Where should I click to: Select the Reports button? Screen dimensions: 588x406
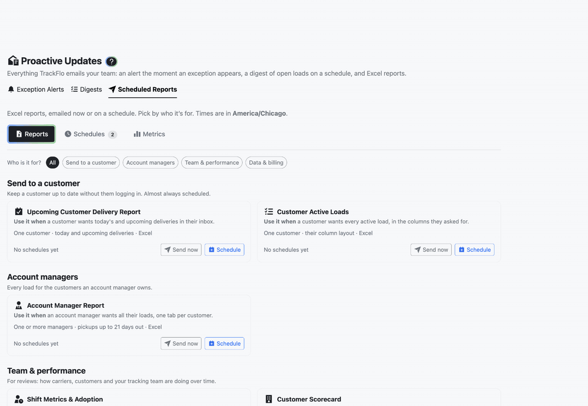click(x=31, y=134)
